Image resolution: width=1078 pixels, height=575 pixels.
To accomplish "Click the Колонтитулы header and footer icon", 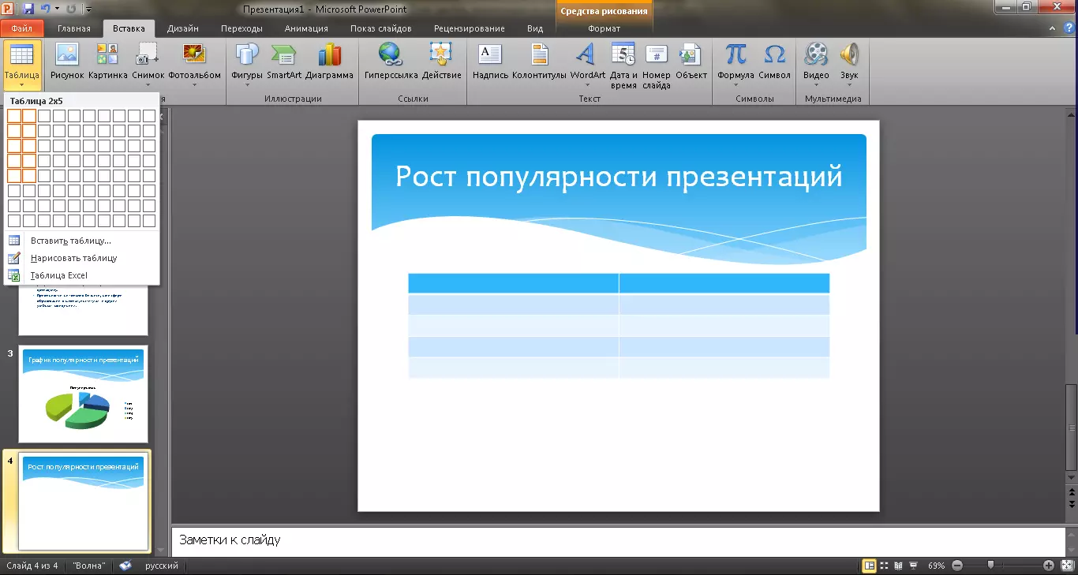I will 539,62.
